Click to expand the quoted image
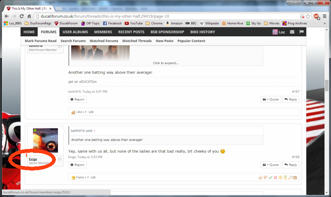 165,63
